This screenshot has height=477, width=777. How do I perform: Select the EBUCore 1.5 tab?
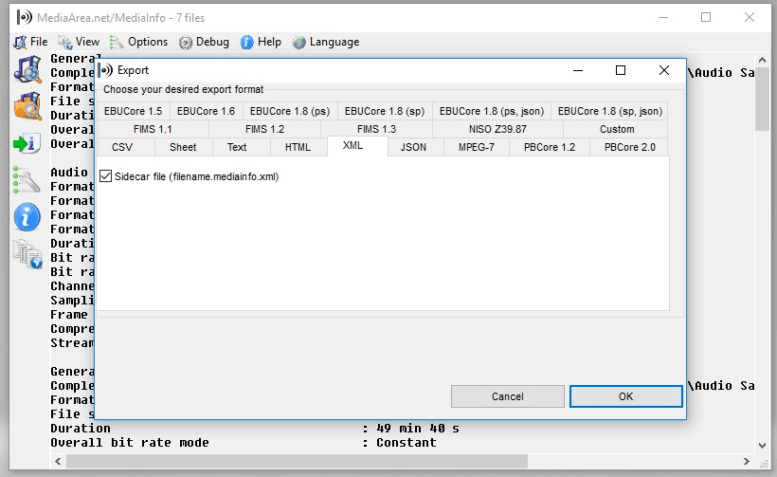134,111
